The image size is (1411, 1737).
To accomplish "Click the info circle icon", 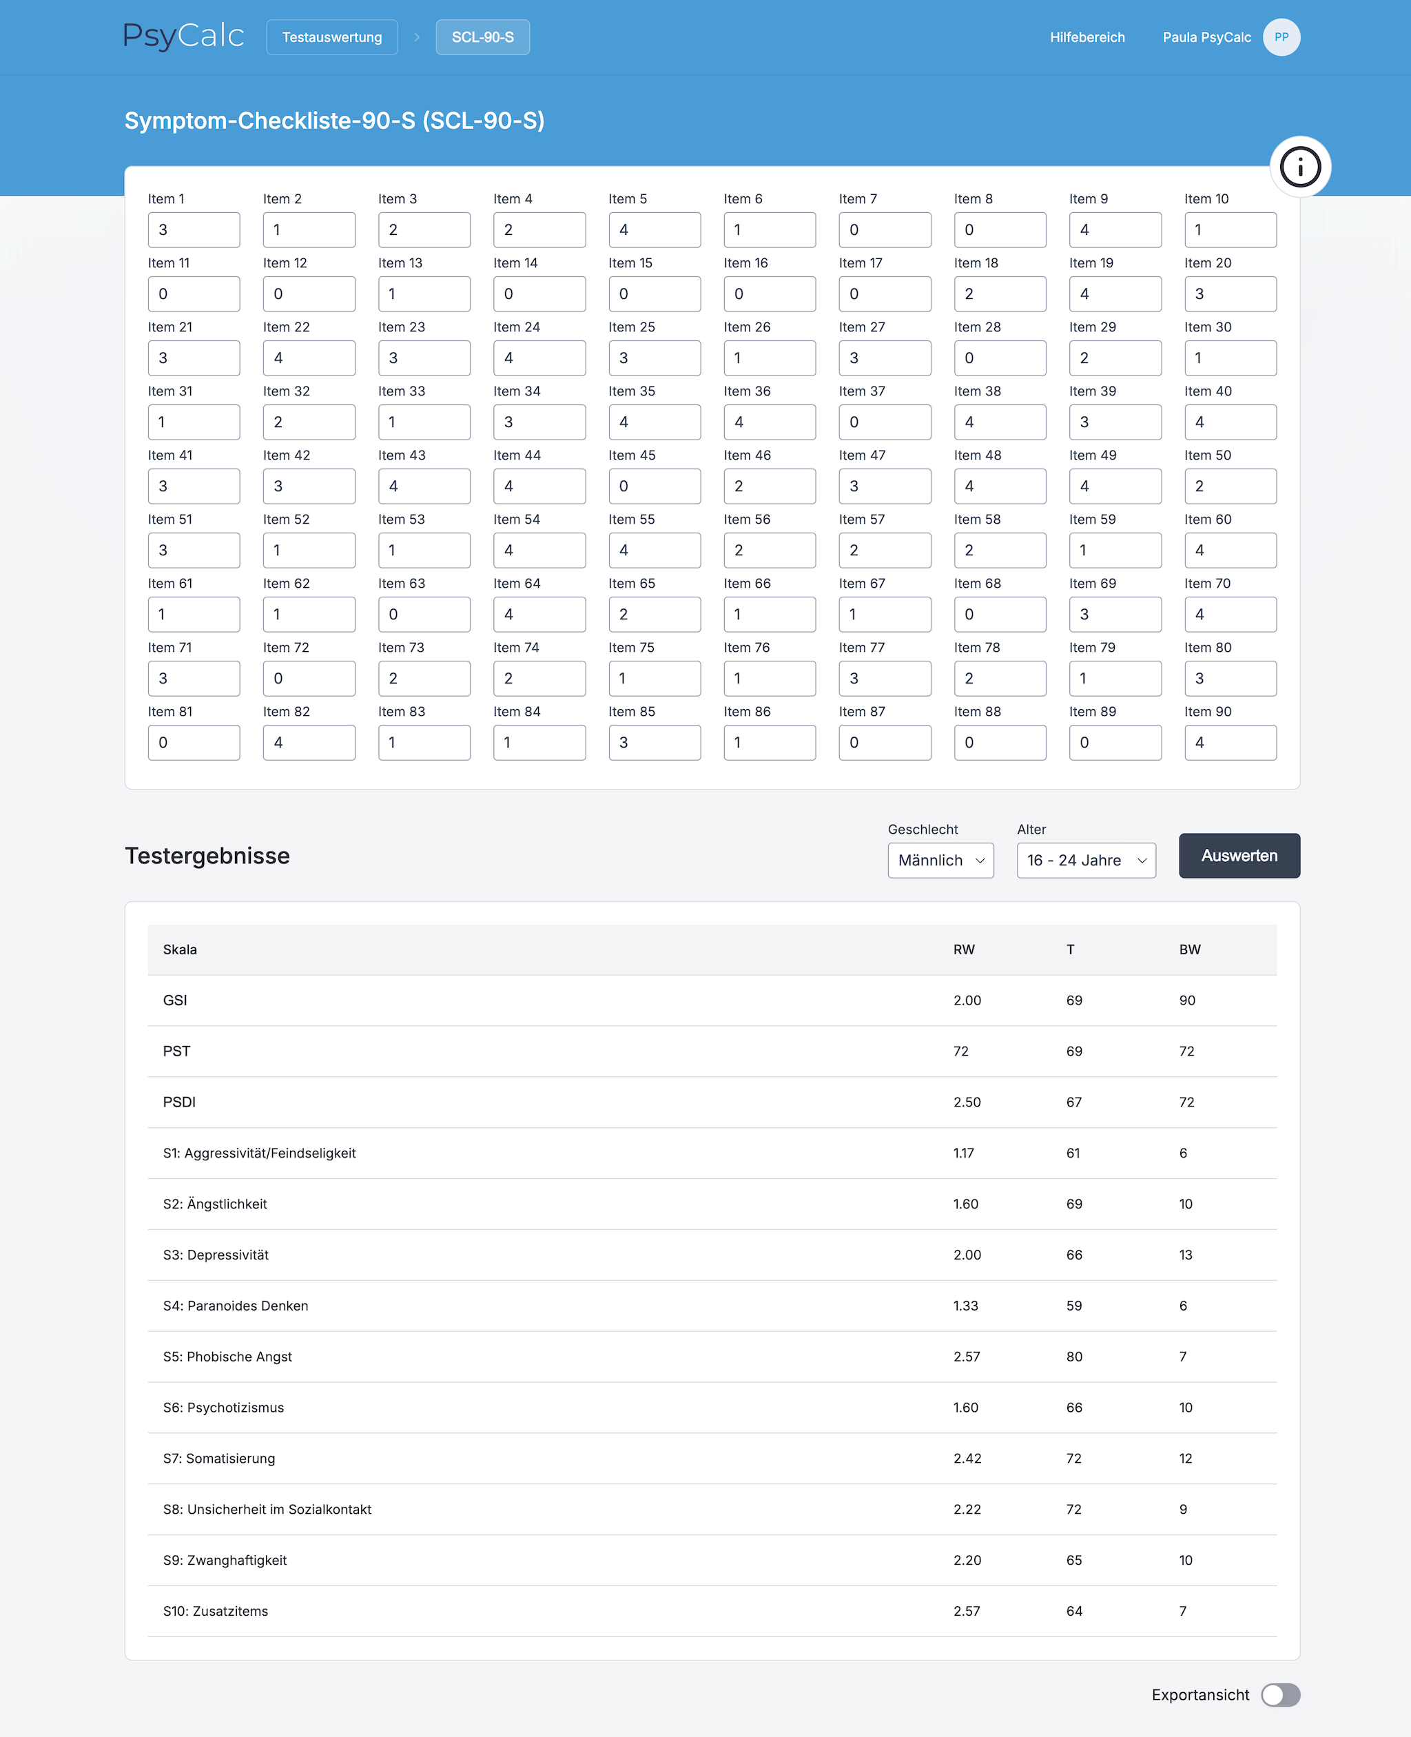I will 1299,167.
